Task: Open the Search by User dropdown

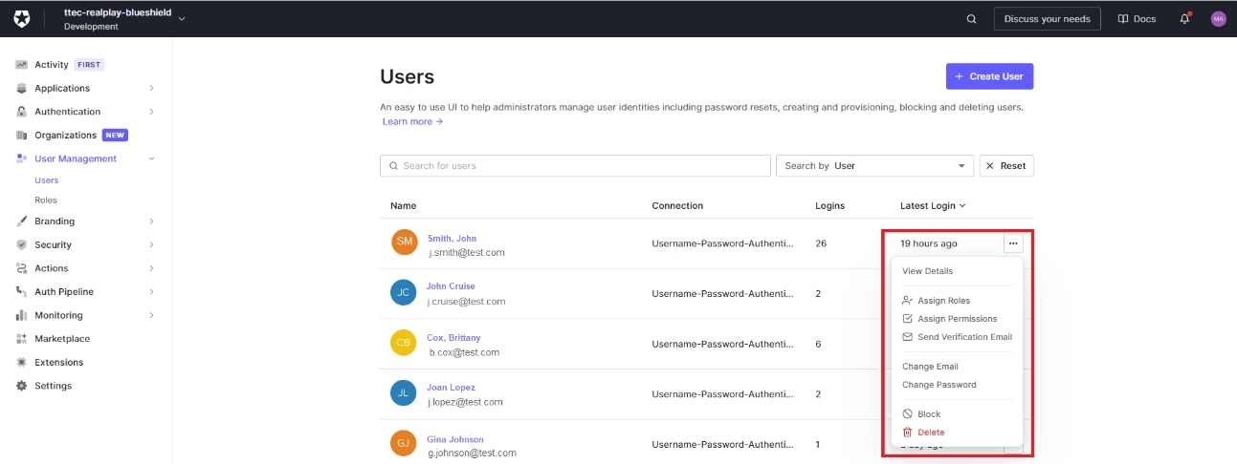Action: tap(874, 166)
